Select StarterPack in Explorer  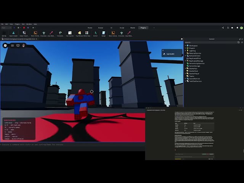(x=193, y=71)
